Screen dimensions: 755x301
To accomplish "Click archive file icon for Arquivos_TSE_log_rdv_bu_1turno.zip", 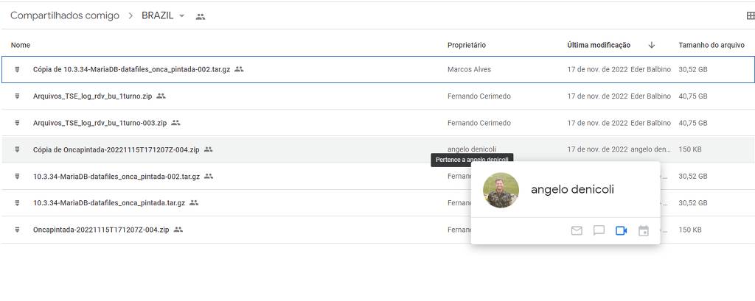I will click(18, 96).
